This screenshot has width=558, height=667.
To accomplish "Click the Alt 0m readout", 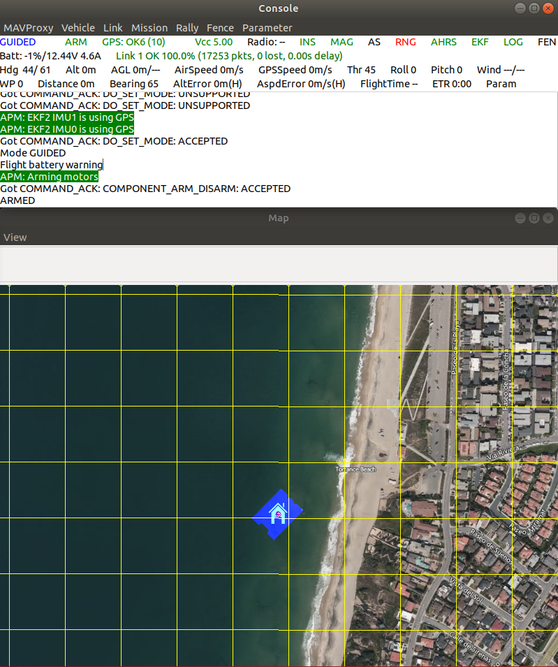I will 81,70.
